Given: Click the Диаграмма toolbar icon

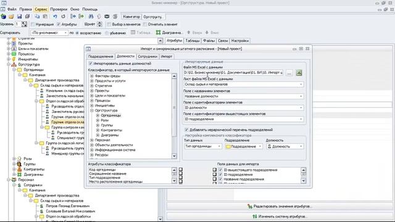Looking at the screenshot, I should click(x=158, y=33).
